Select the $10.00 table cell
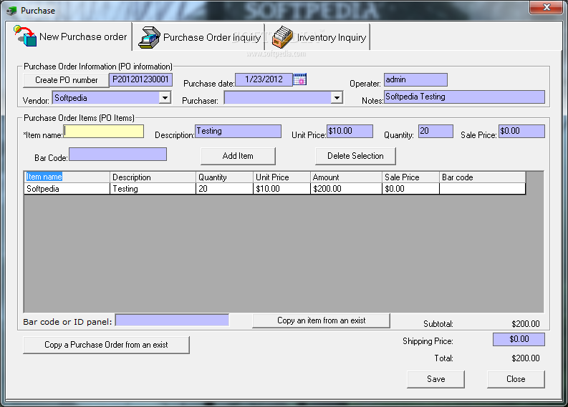The width and height of the screenshot is (568, 407). pyautogui.click(x=281, y=189)
